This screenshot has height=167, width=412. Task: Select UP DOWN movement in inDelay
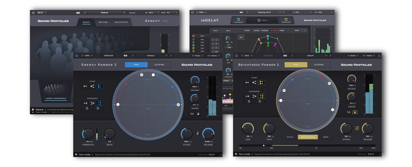point(274,31)
